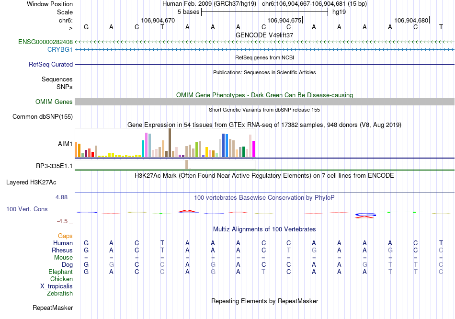The image size is (455, 319).
Task: Click the AIM1 expression track label
Action: click(x=65, y=144)
